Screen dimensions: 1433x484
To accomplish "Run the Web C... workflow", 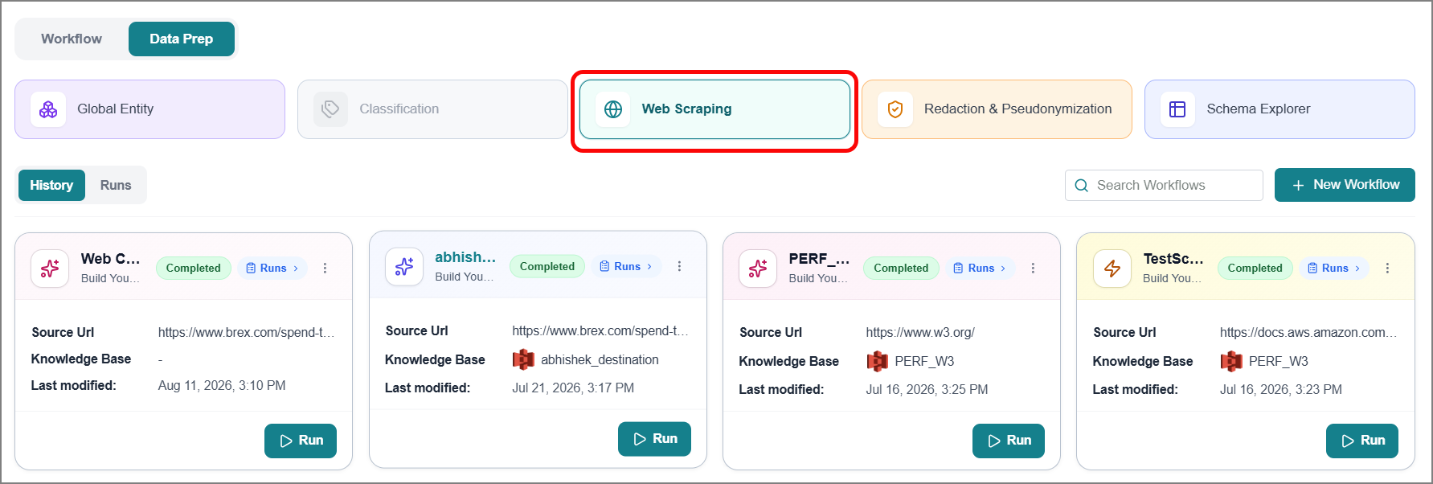I will tap(301, 441).
